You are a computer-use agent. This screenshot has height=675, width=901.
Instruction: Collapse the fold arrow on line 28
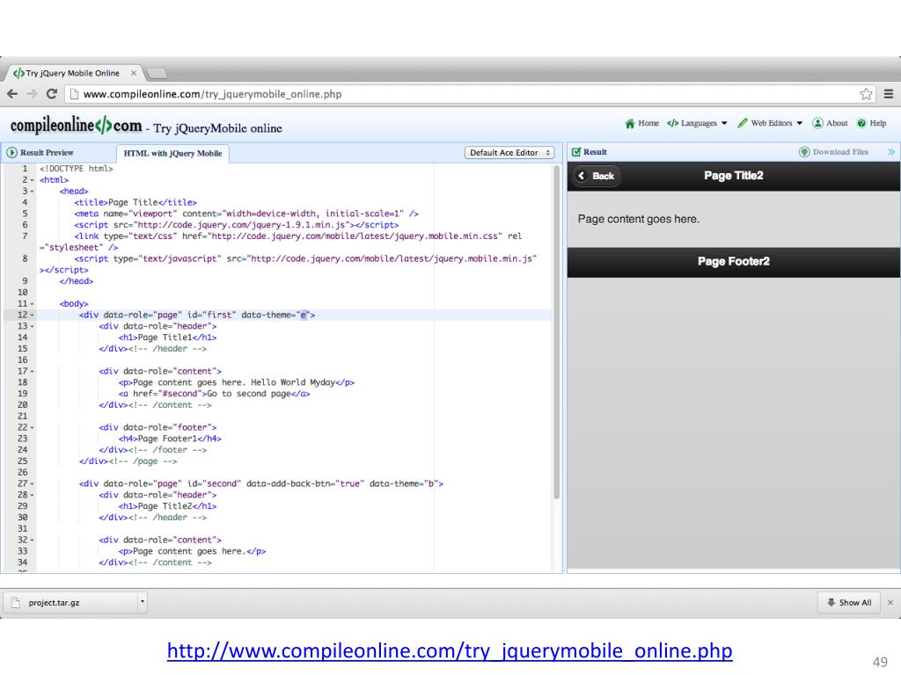point(32,495)
